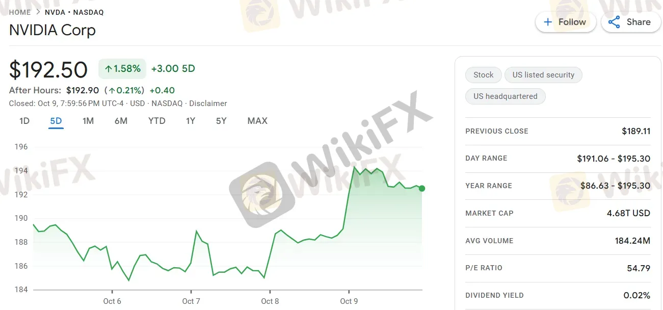Viewport: 663px width, 310px height.
Task: Open the Disclaimer link
Action: (208, 104)
